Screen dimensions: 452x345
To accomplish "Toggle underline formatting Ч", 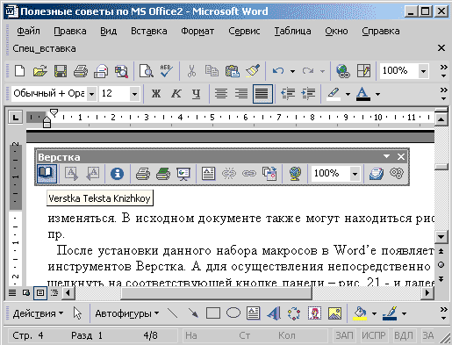I will (196, 94).
